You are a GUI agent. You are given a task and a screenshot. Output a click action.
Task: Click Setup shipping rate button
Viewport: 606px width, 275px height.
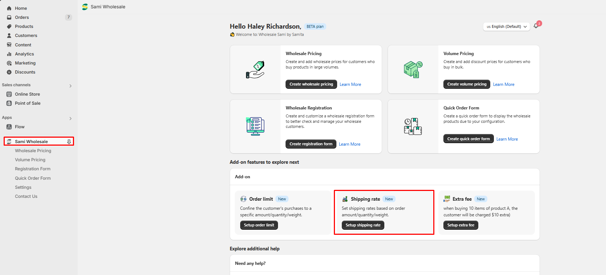pos(363,225)
